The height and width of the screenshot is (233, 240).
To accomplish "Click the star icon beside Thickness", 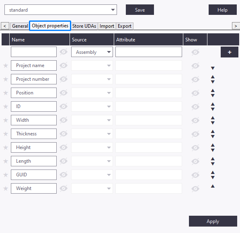I will 6,134.
